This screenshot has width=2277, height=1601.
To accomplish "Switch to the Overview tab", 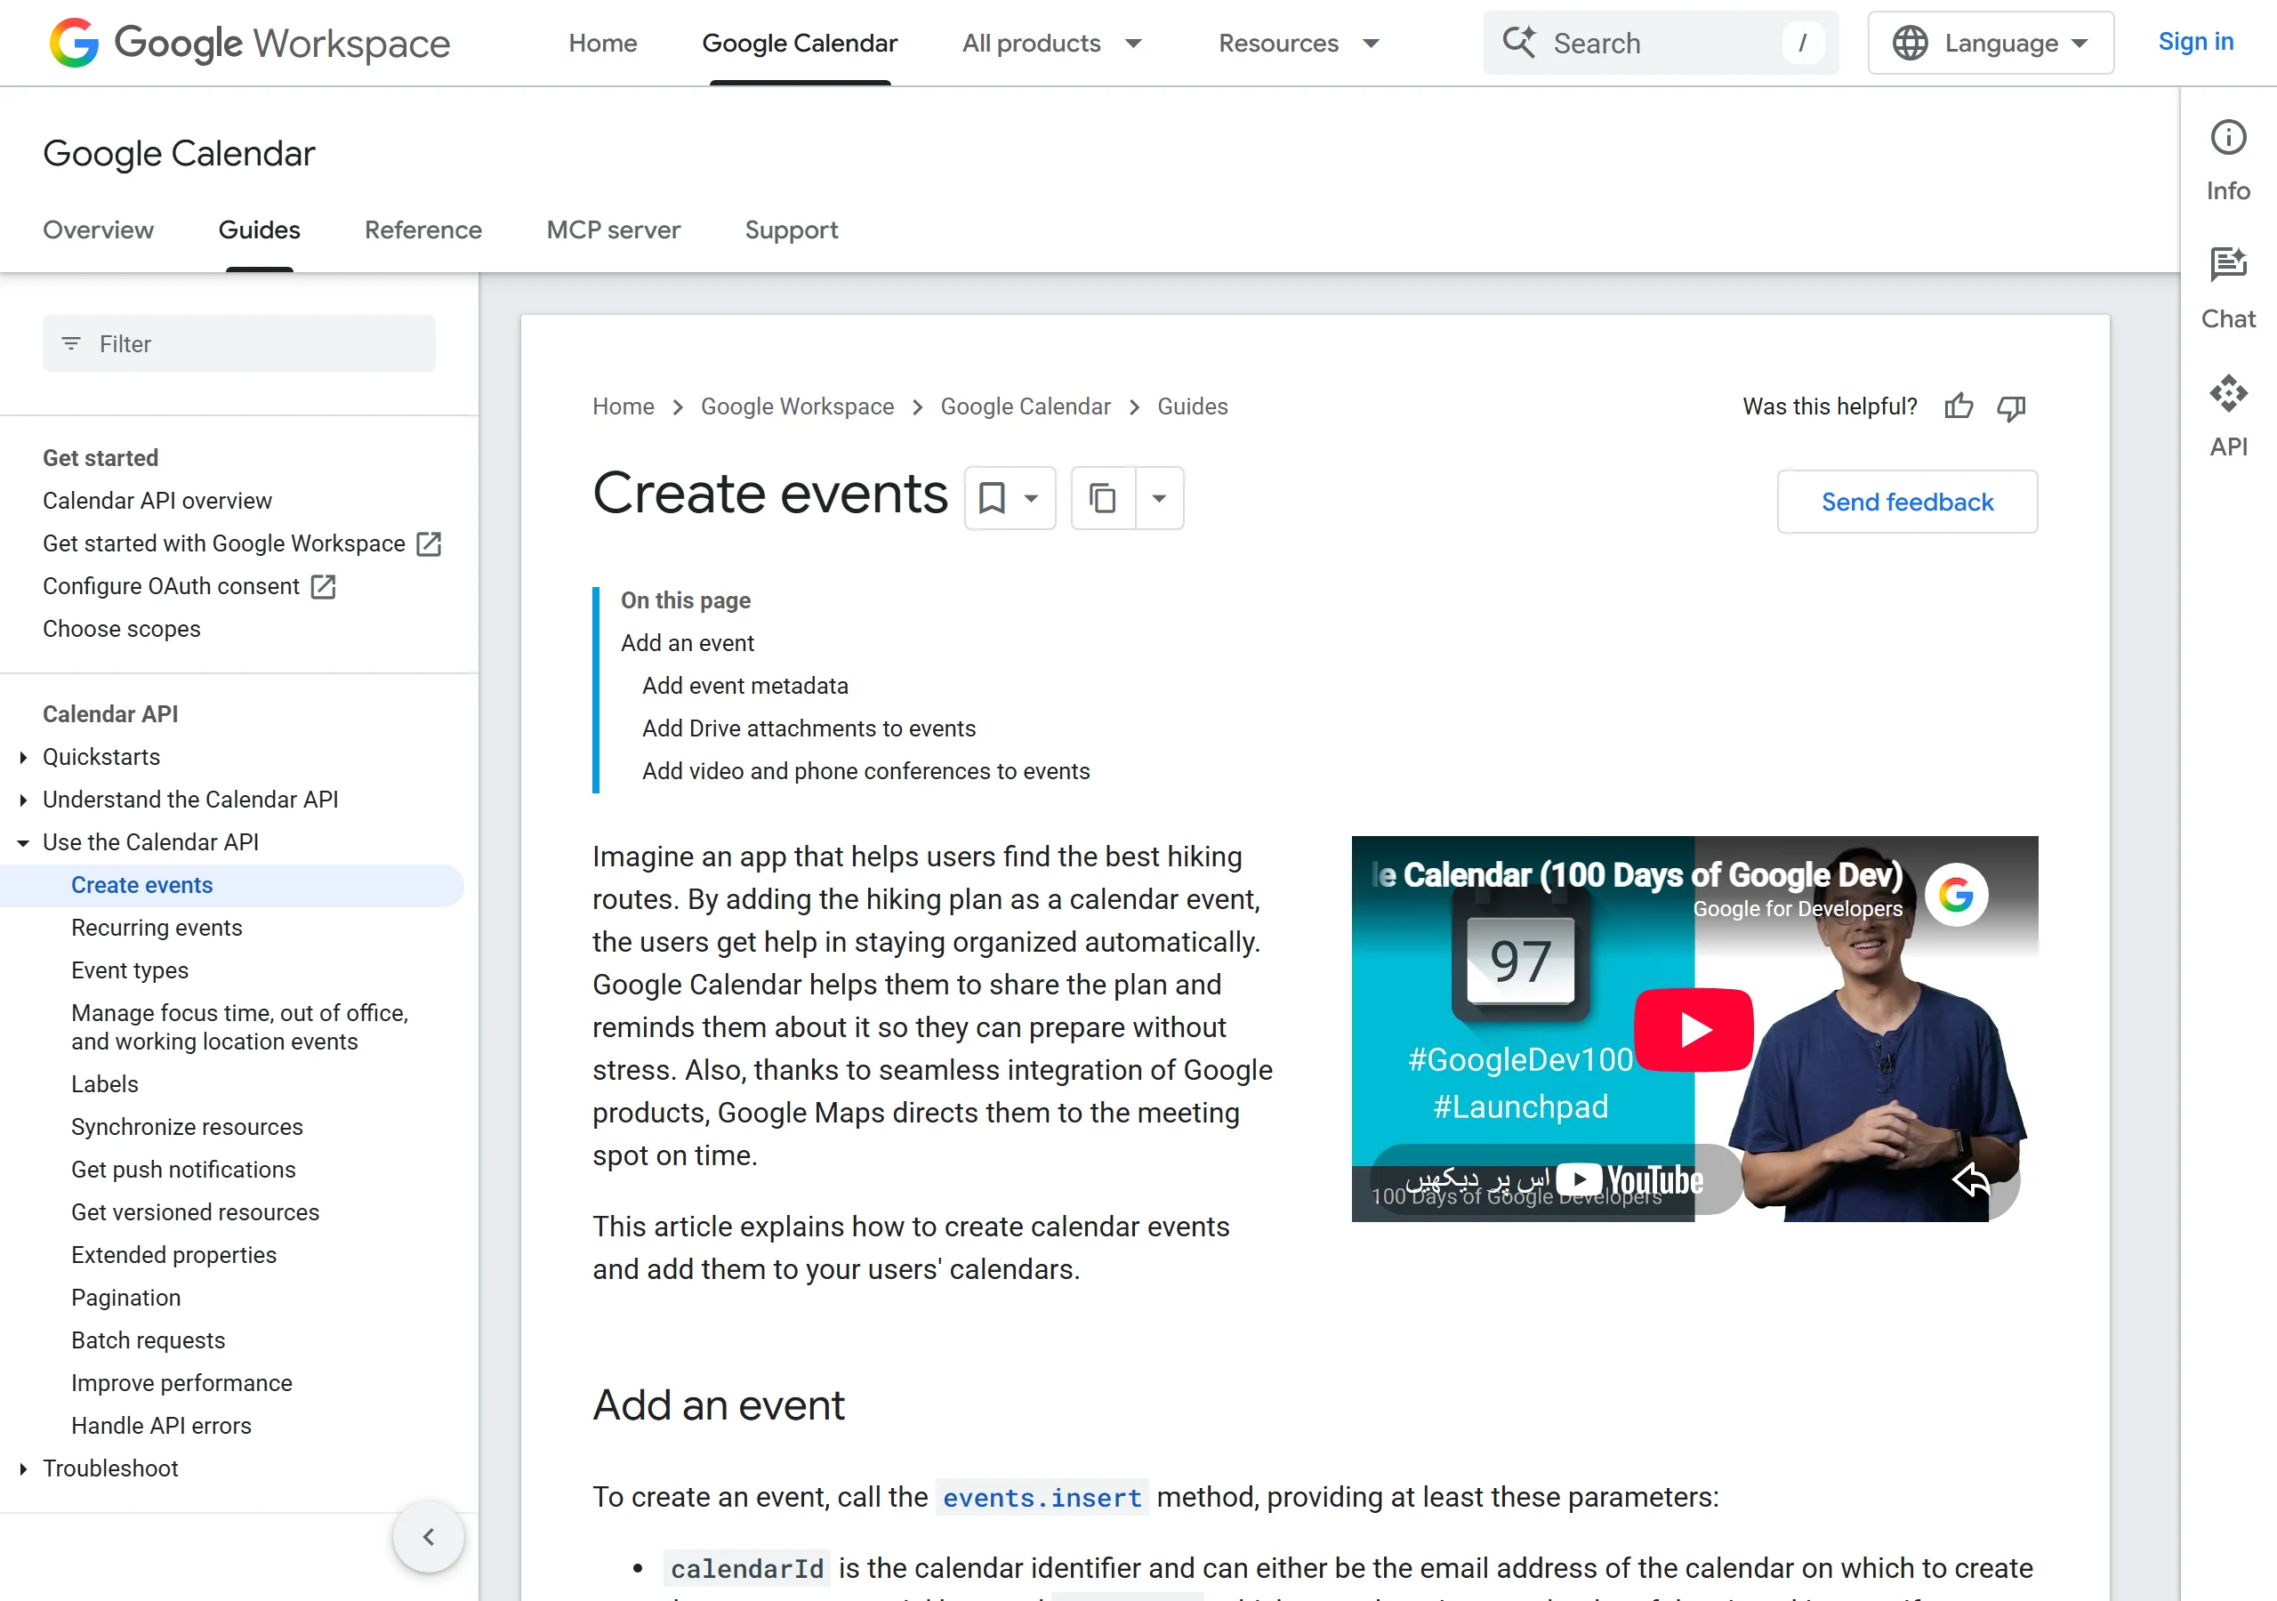I will click(x=98, y=230).
